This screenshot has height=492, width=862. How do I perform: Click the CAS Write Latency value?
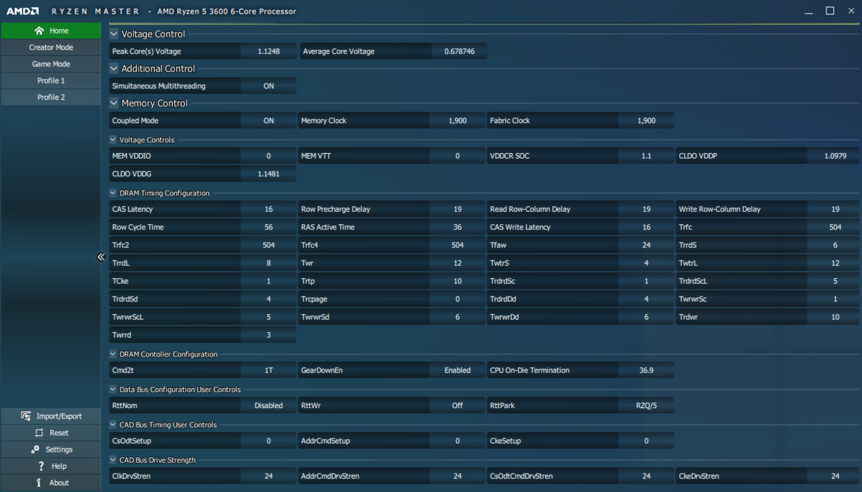pyautogui.click(x=646, y=227)
